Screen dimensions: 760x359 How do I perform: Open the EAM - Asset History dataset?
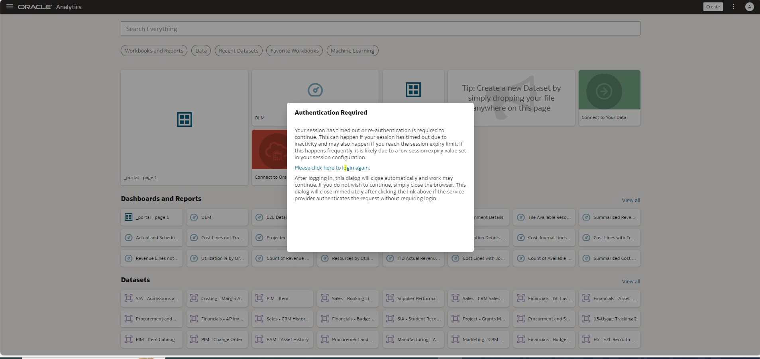(282, 339)
